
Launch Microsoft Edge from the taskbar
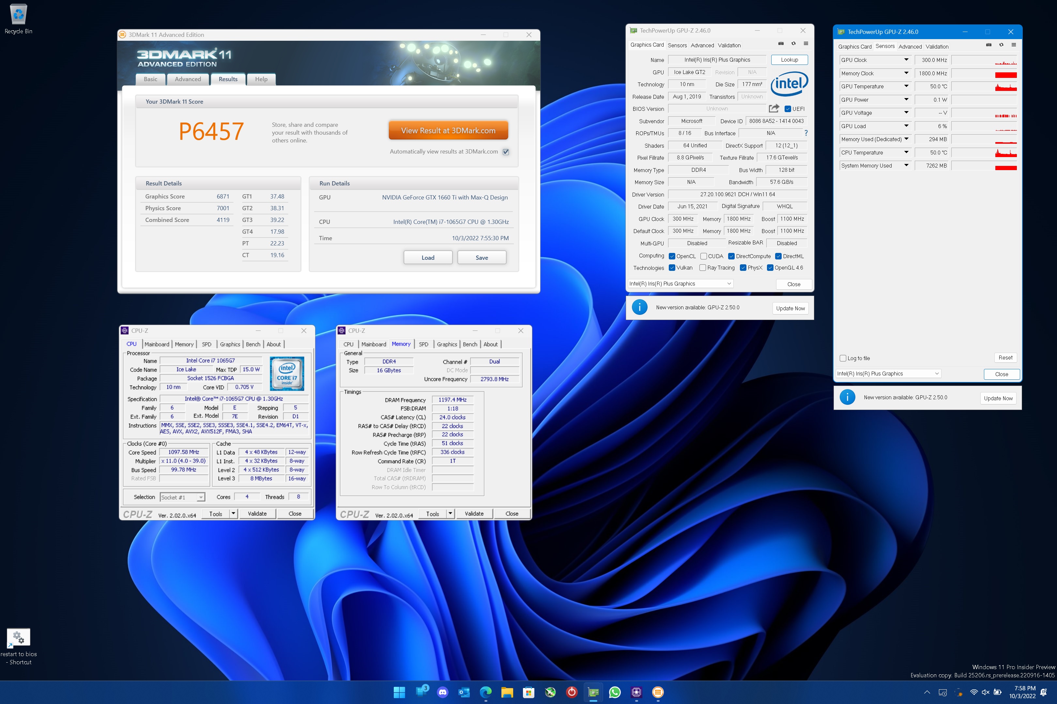pos(486,692)
